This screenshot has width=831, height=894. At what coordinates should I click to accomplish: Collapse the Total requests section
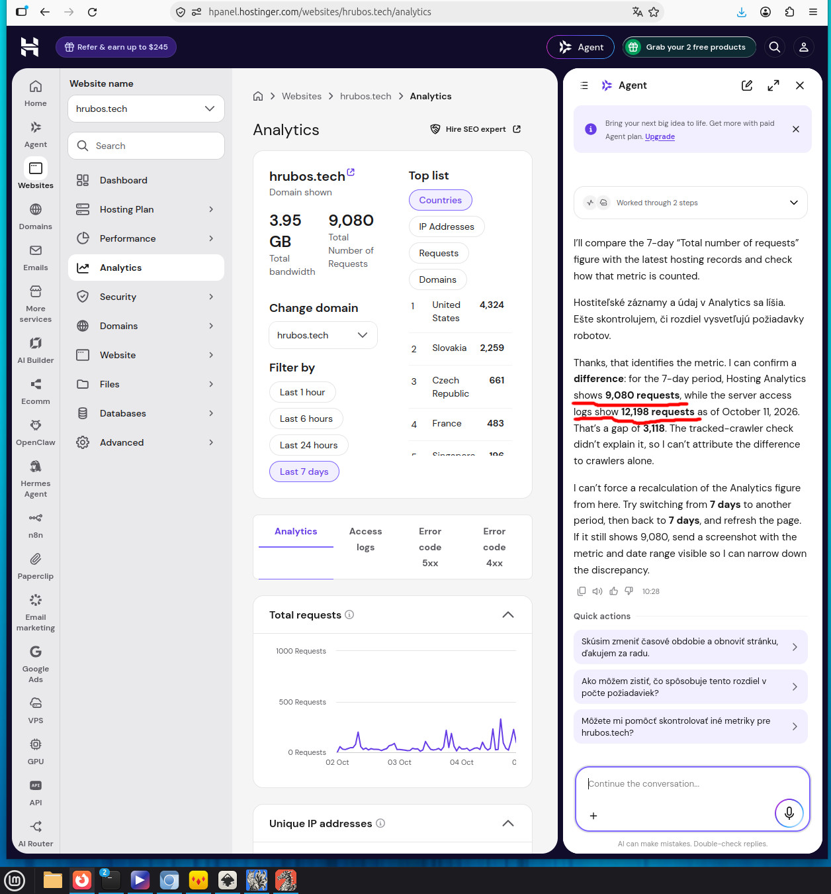pyautogui.click(x=508, y=615)
